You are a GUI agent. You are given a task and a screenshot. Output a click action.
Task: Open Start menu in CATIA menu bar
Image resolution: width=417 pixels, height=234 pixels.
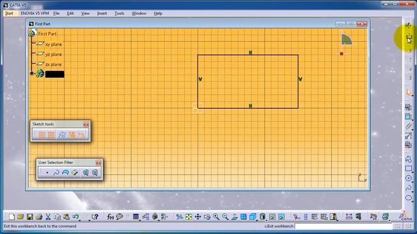point(9,13)
